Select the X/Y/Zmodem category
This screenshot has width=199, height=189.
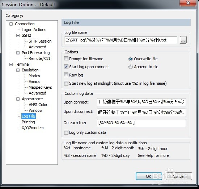(x=33, y=128)
